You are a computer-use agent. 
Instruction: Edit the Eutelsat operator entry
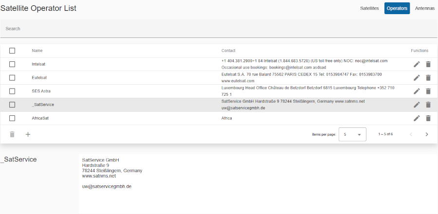click(x=417, y=78)
